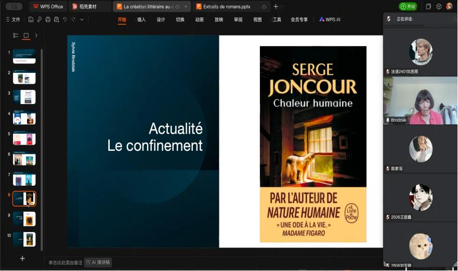This screenshot has height=271, width=458.
Task: Click the microphone icon beside Brodziak name
Action: (388, 120)
